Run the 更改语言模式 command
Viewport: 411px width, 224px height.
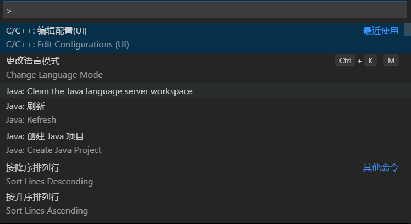33,61
